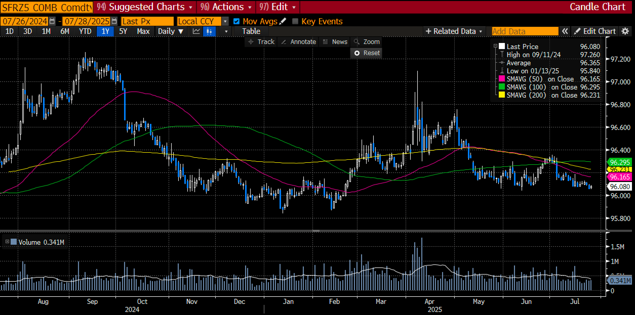Open the Related Data dropdown
635x315 pixels.
(x=454, y=31)
